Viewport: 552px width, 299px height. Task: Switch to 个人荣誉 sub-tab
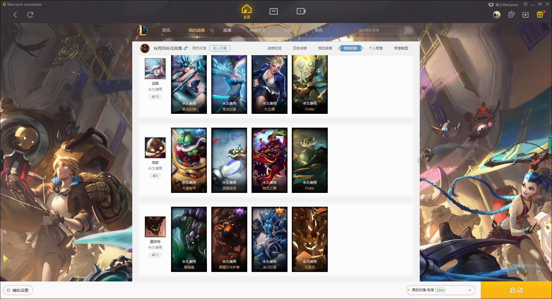pos(376,48)
